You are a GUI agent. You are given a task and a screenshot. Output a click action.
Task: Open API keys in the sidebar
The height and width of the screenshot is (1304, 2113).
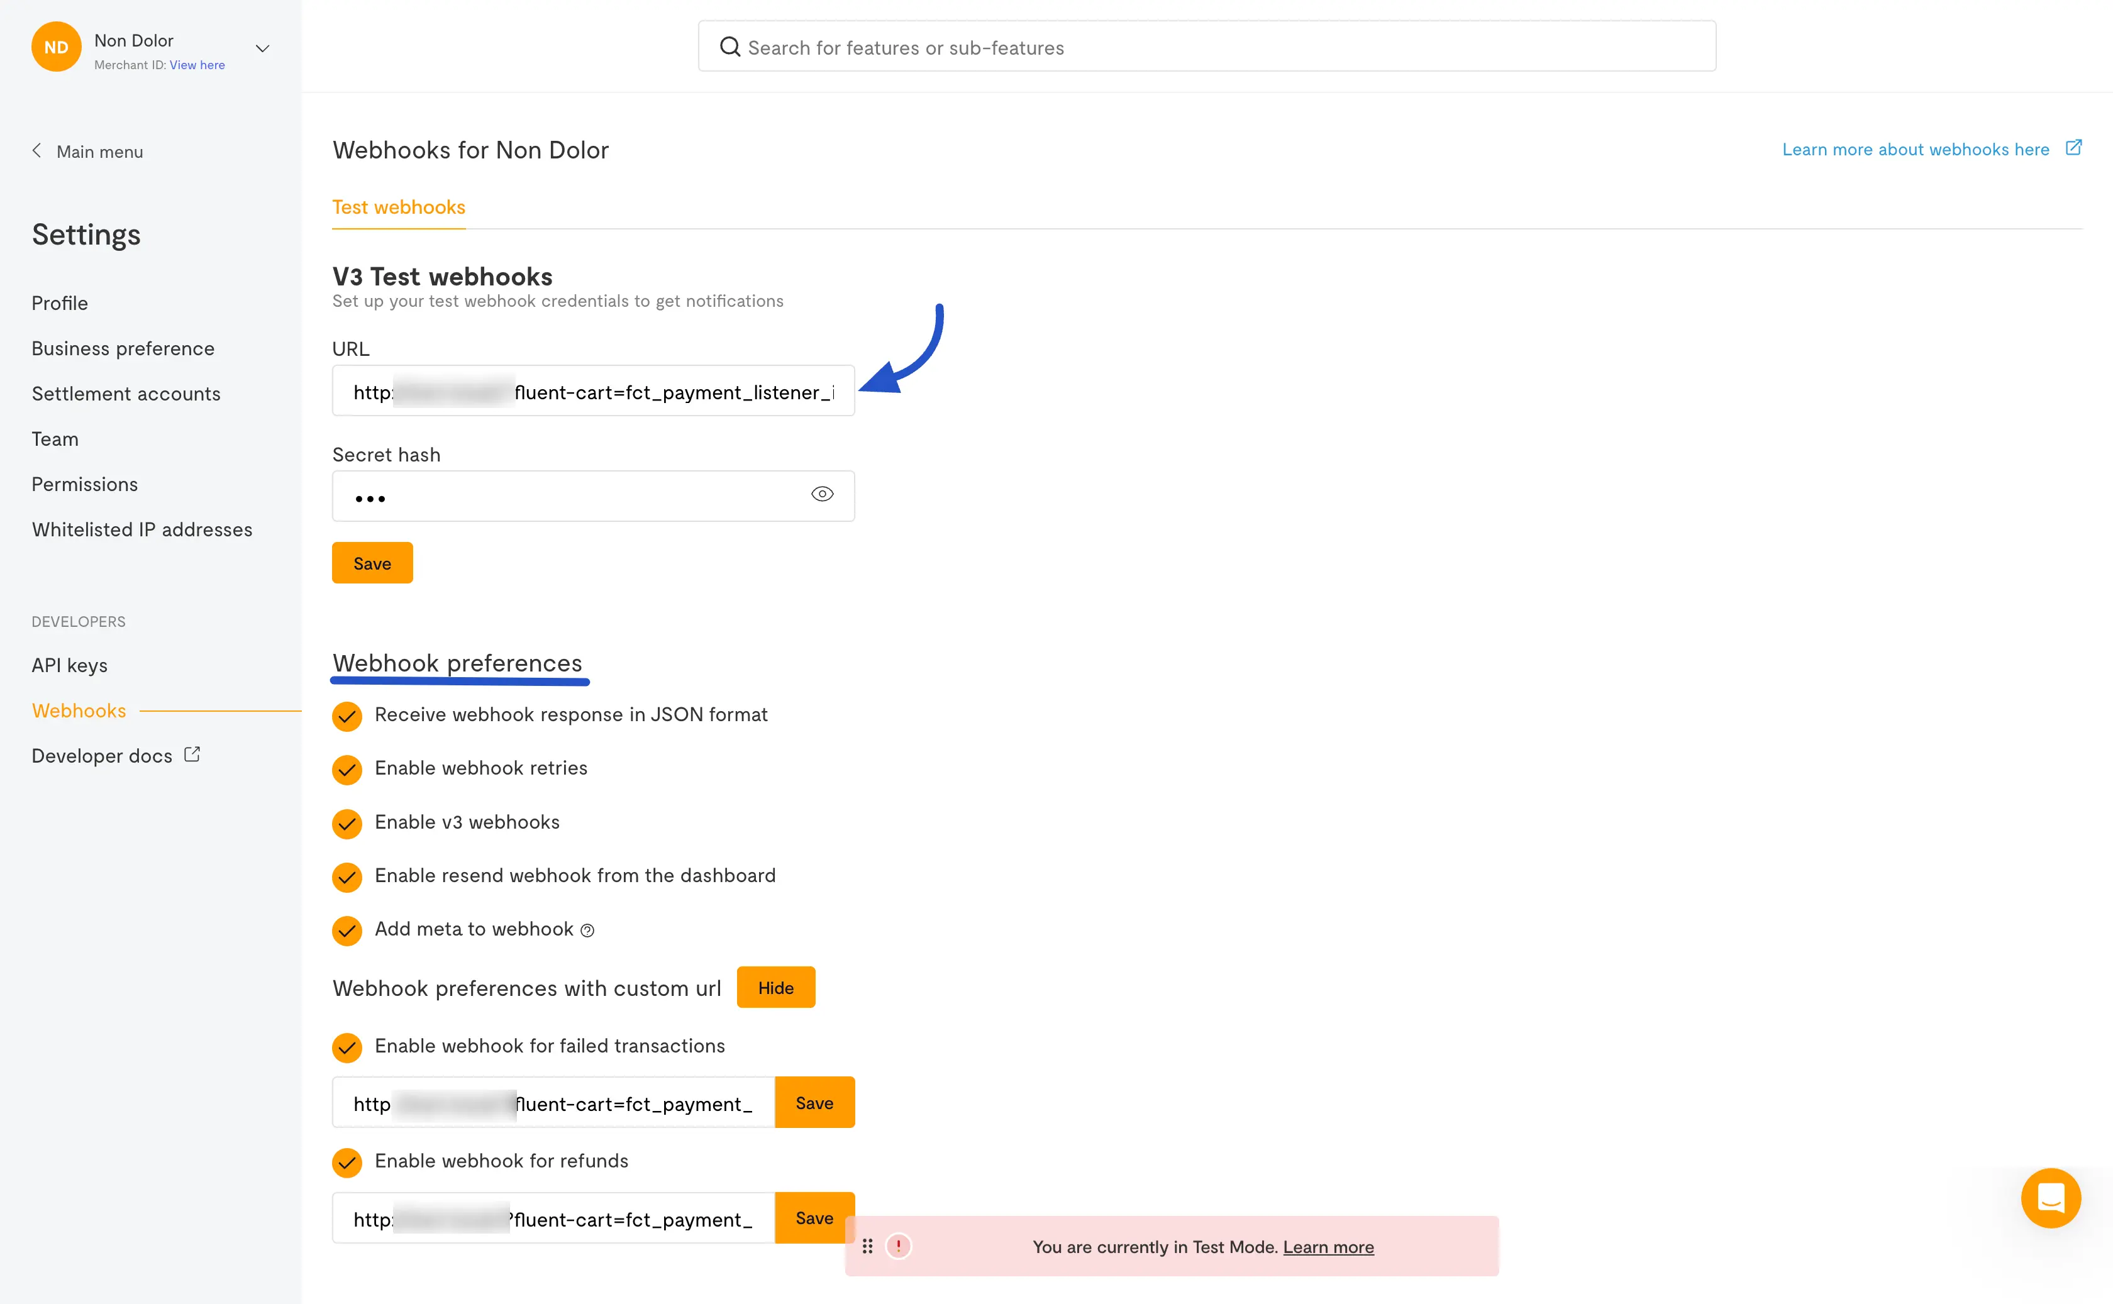(70, 665)
